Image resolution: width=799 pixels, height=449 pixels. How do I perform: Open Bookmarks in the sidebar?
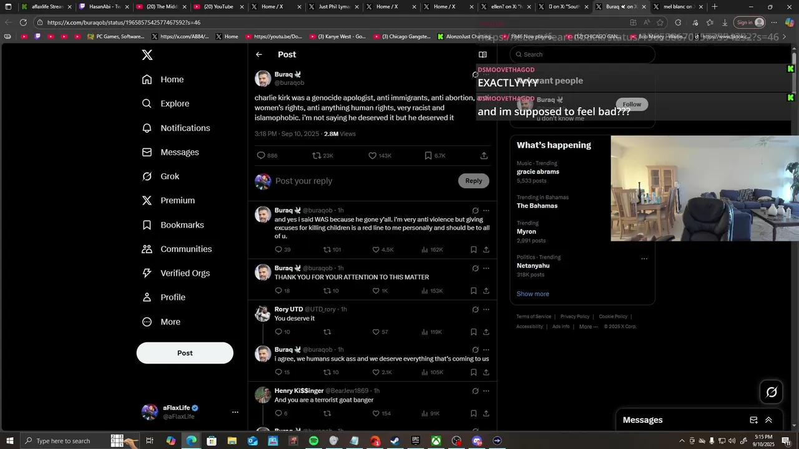[x=173, y=224]
